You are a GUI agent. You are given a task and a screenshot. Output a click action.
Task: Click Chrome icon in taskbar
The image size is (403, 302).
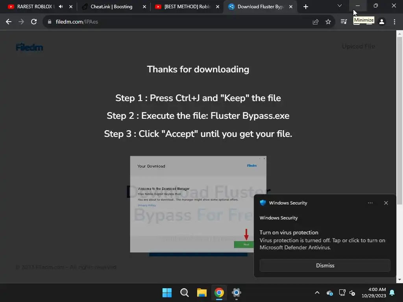click(x=219, y=293)
